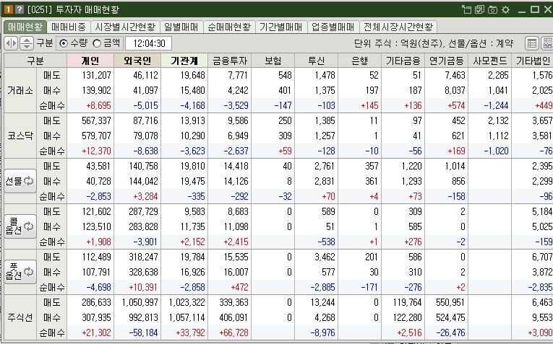Select the 금액 radio button
The image size is (553, 344).
[x=97, y=43]
